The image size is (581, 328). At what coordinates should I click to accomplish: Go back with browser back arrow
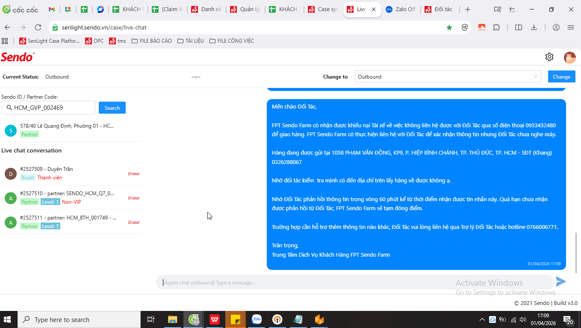click(x=7, y=27)
